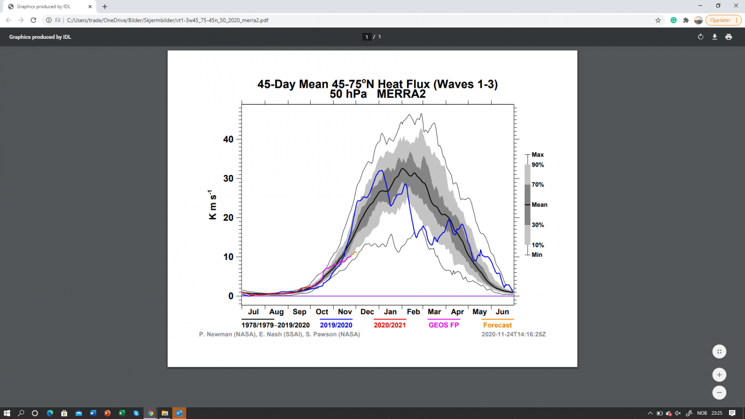745x419 pixels.
Task: Bookmark this page with the star icon
Action: tap(658, 20)
